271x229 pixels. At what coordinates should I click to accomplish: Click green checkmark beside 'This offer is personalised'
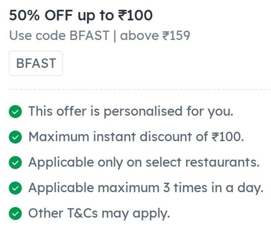(15, 111)
